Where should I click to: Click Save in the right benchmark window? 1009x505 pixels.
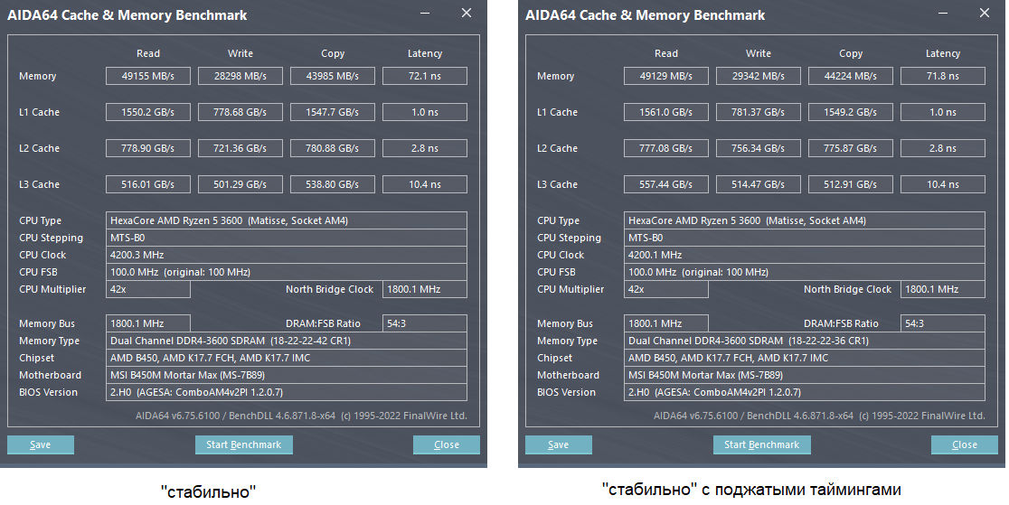coord(559,444)
